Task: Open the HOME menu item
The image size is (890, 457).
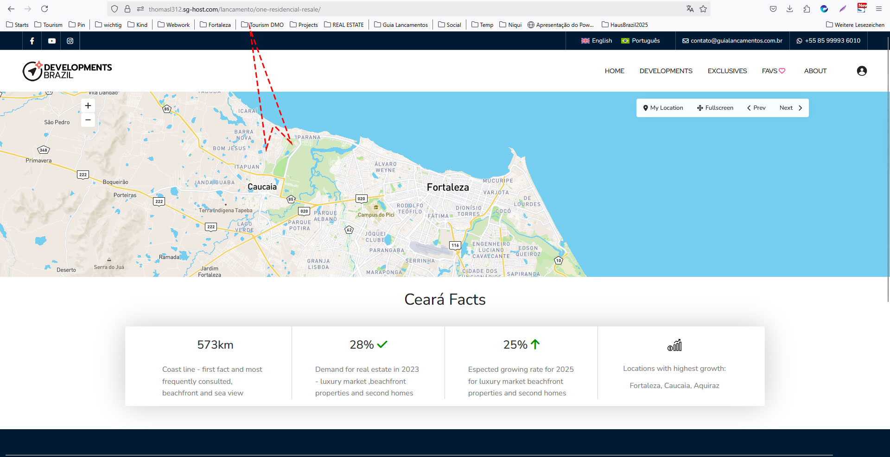Action: click(614, 71)
